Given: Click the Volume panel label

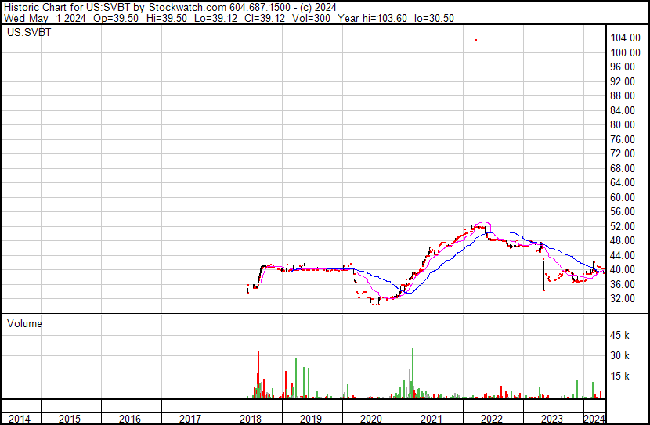Looking at the screenshot, I should (x=24, y=323).
